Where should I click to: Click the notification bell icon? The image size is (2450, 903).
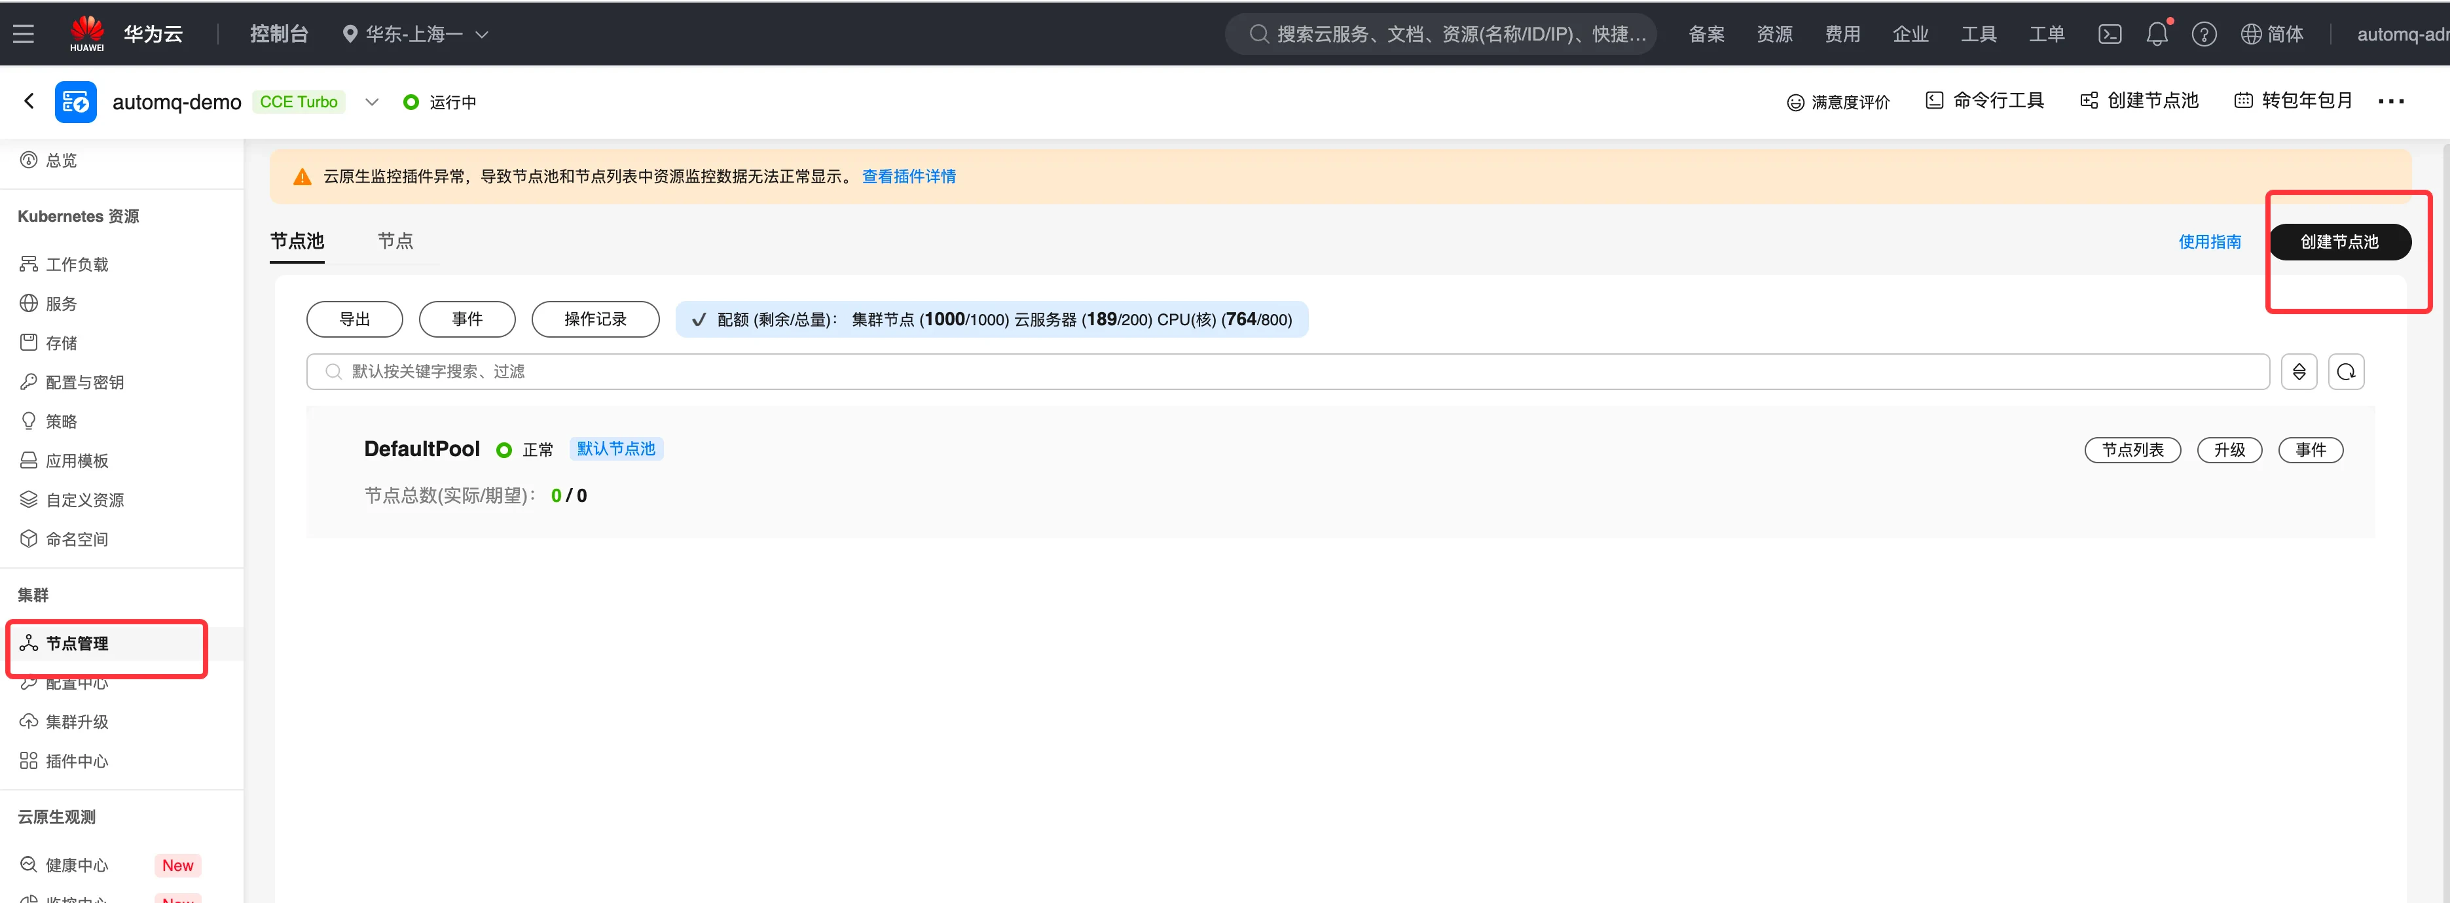2156,34
